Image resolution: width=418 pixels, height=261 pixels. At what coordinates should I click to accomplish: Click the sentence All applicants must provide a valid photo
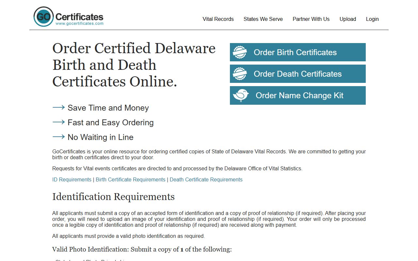pos(128,236)
